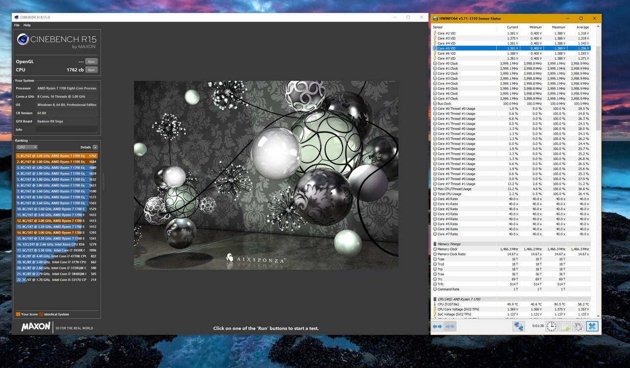Click the GFX Board Radeon RX Vega value
The image size is (630, 368).
point(66,121)
